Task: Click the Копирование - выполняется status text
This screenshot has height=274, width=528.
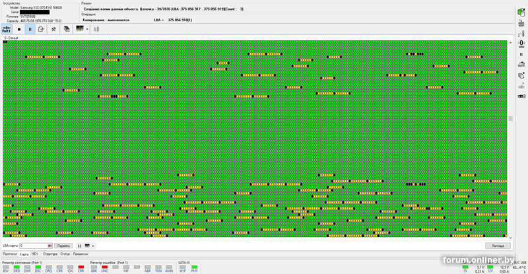Action: point(106,20)
